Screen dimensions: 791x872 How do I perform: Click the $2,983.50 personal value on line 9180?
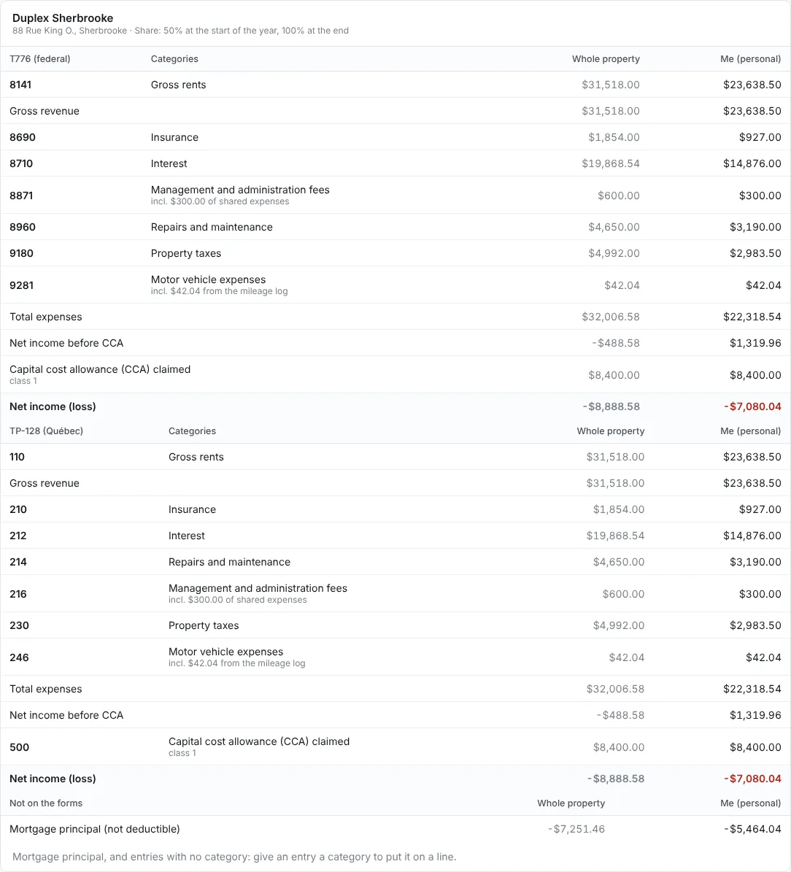pos(755,253)
